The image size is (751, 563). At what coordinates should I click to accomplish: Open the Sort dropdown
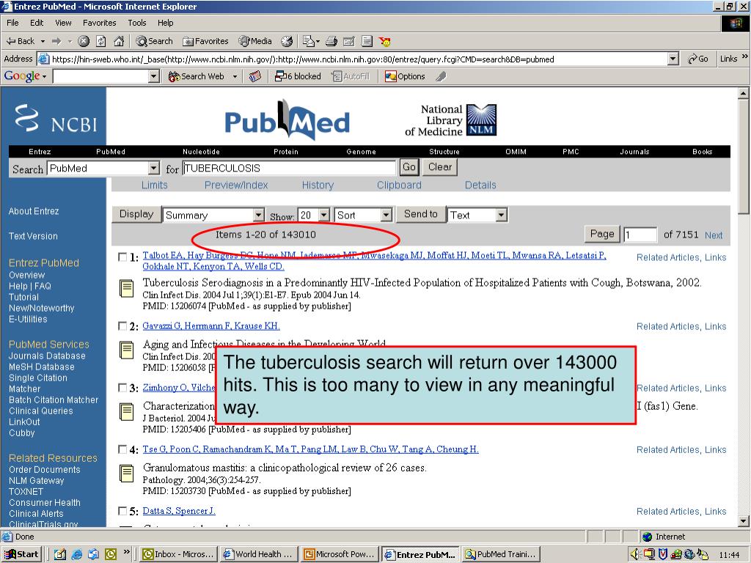(387, 215)
